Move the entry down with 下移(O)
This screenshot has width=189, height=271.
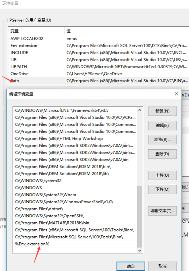[x=162, y=189]
